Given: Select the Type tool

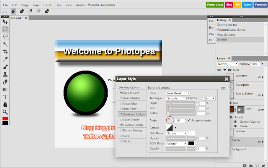Looking at the screenshot, I should pos(5,97).
